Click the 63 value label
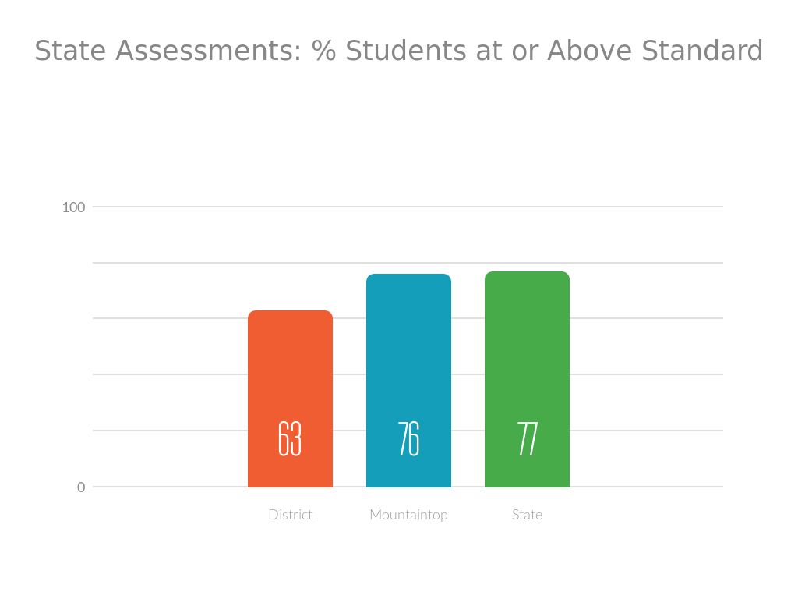Screen dimensions: 798x599 pos(290,439)
